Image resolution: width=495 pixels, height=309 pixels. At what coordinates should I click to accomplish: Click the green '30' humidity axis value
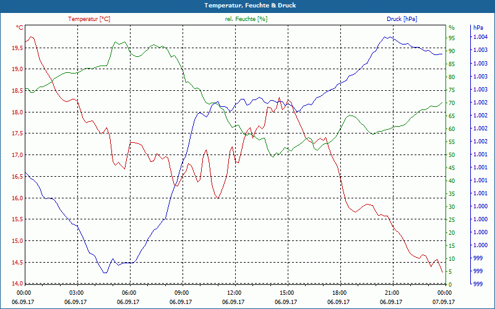pyautogui.click(x=452, y=207)
